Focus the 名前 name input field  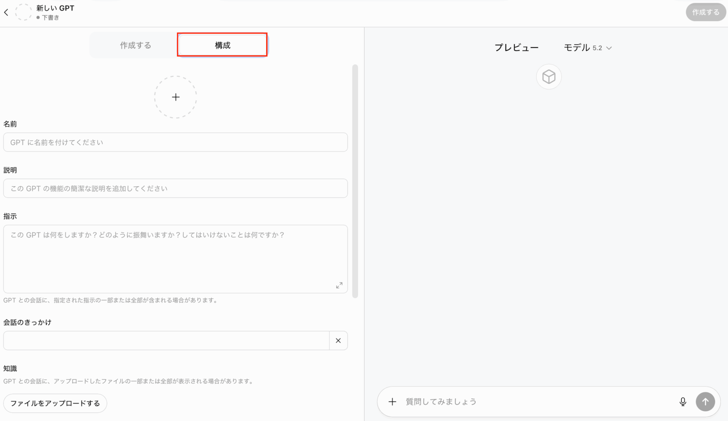coord(175,142)
